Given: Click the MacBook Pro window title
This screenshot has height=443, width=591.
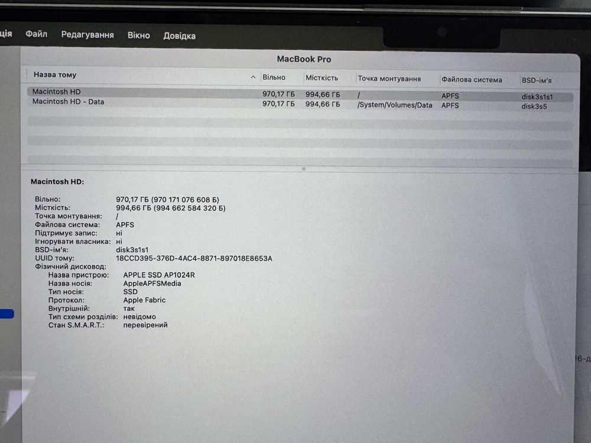Looking at the screenshot, I should pos(304,59).
